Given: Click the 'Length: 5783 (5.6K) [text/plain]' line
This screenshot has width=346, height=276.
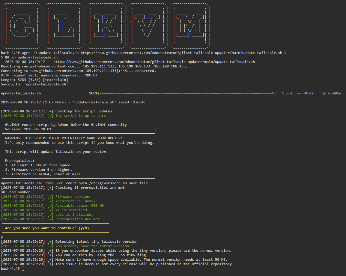Looking at the screenshot, I should (34, 80).
